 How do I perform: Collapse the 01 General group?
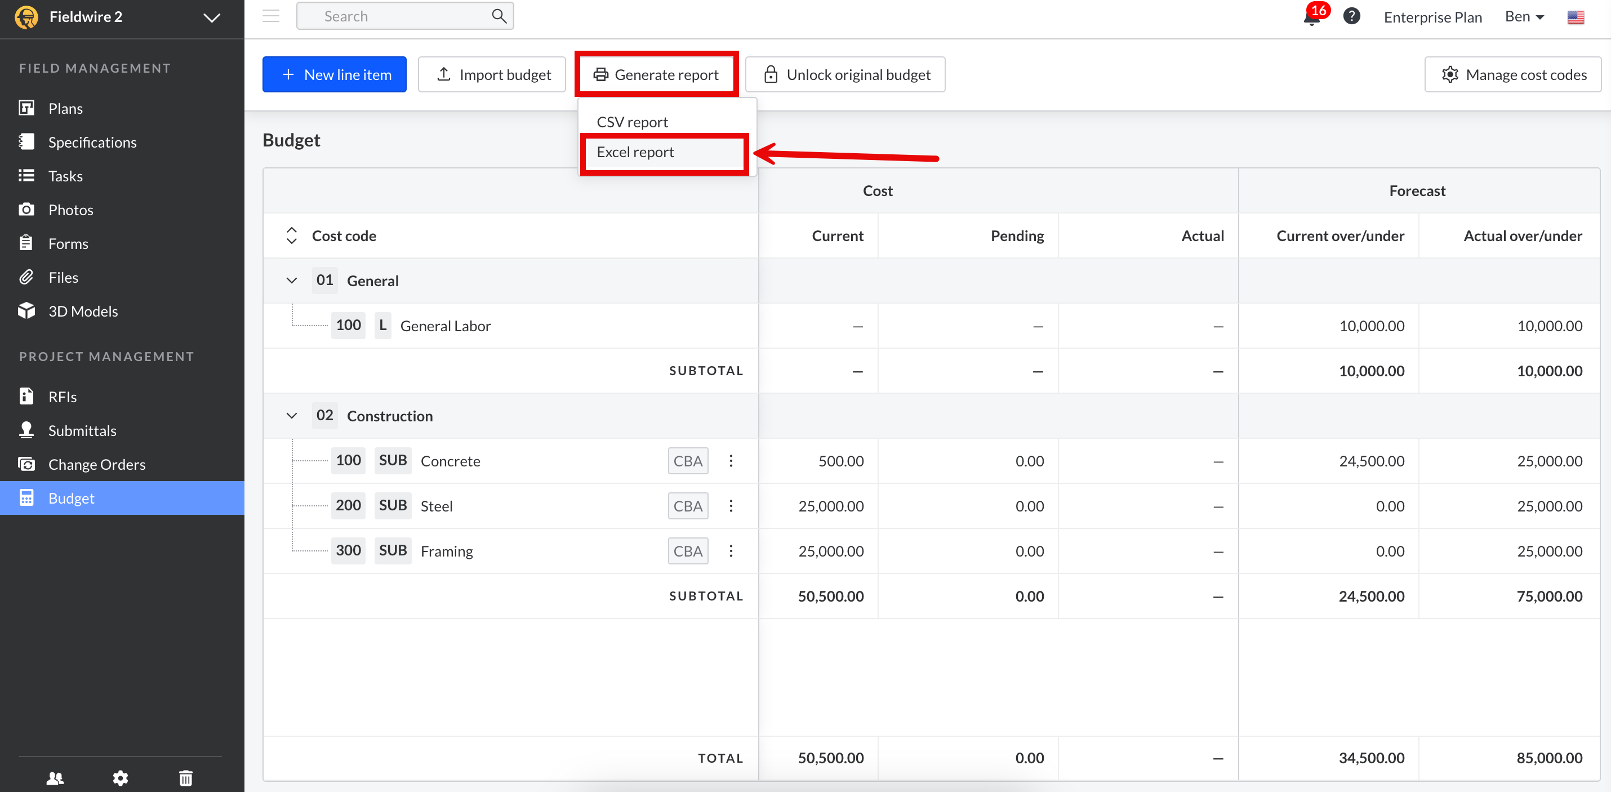tap(291, 281)
